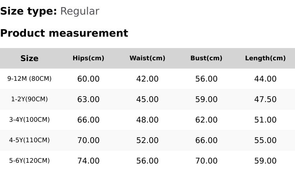Click the 60.00 hips value

point(88,79)
